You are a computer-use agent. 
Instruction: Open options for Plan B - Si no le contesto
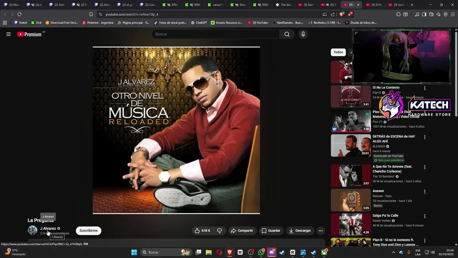(425, 241)
